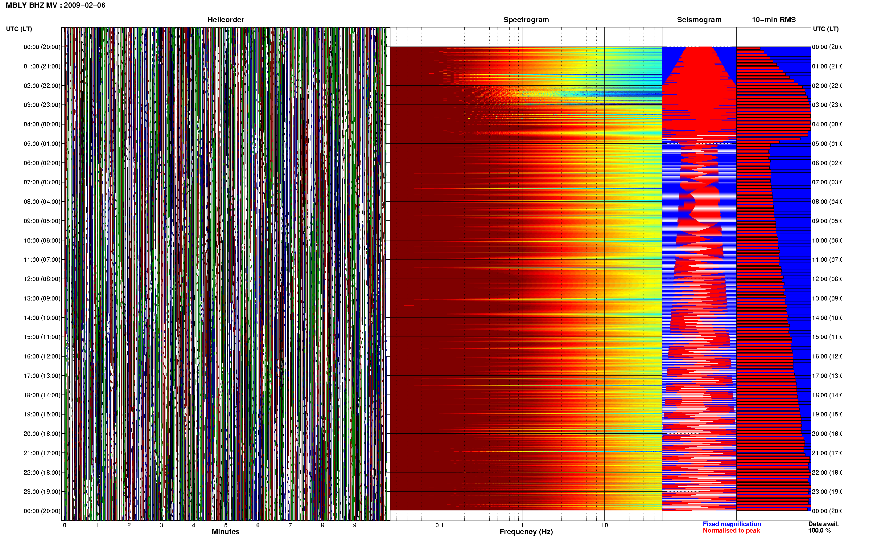Click the right 'UTC (LT)' axis label

[x=826, y=29]
